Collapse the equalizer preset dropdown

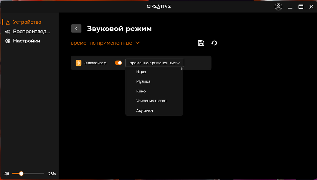pyautogui.click(x=155, y=63)
